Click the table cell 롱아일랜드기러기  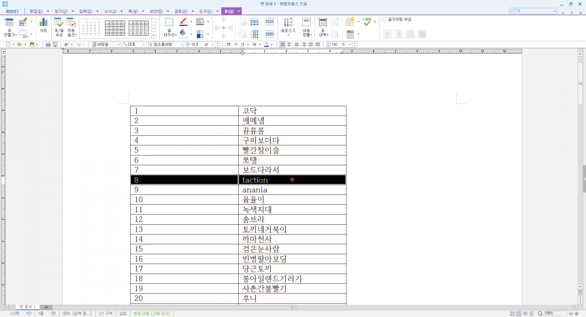(292, 279)
